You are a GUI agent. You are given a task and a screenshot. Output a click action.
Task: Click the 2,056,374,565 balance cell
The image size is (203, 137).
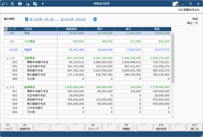pos(157,58)
